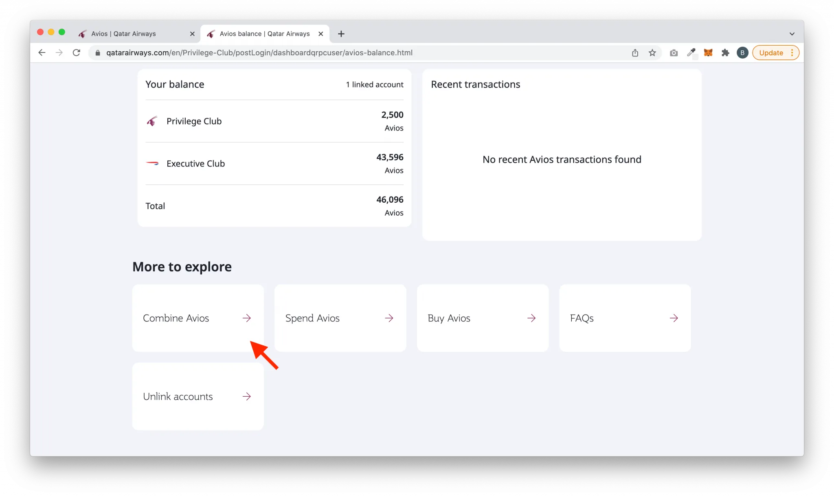
Task: Click the browser back arrow
Action: [x=42, y=52]
